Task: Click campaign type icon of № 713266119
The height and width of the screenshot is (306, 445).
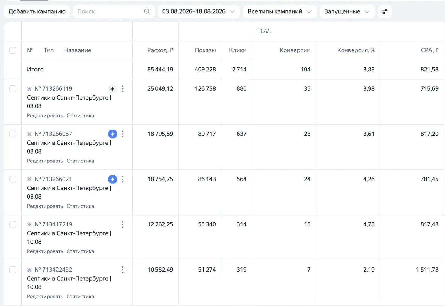Action: (29, 89)
